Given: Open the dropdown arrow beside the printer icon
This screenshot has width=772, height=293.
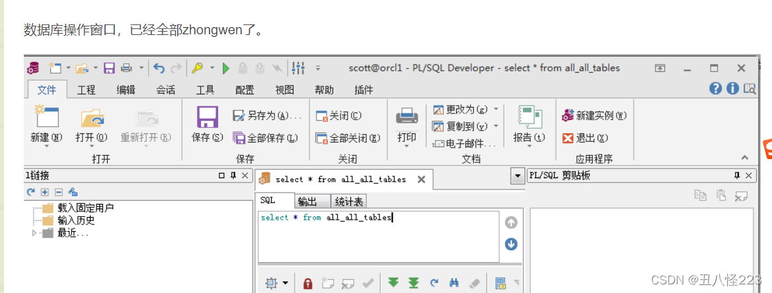Looking at the screenshot, I should [x=141, y=68].
